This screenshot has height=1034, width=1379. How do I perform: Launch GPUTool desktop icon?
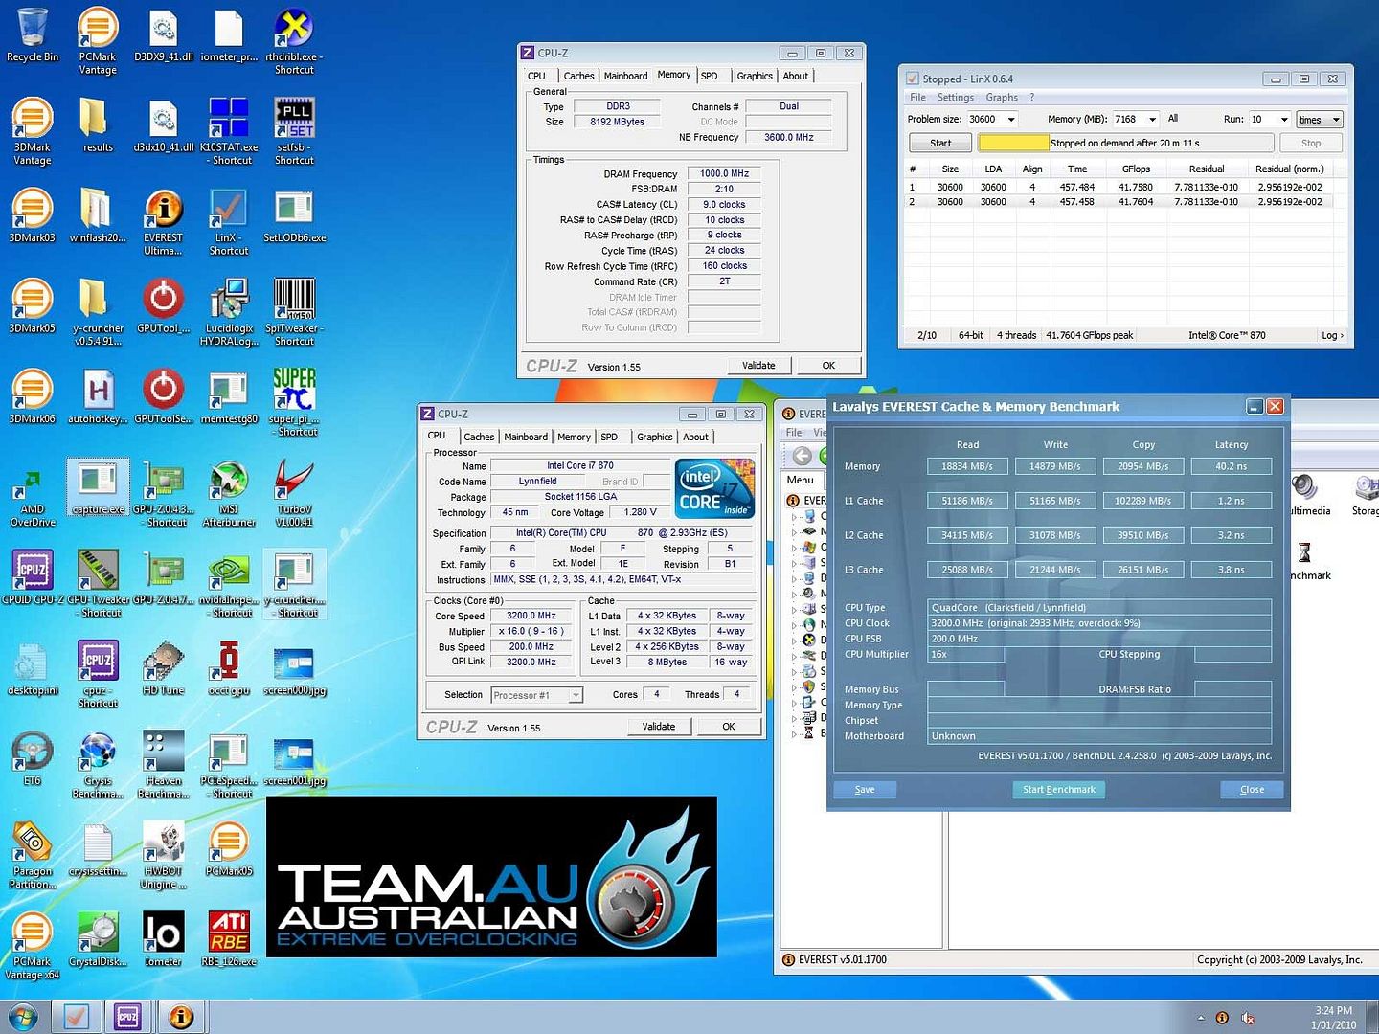163,306
